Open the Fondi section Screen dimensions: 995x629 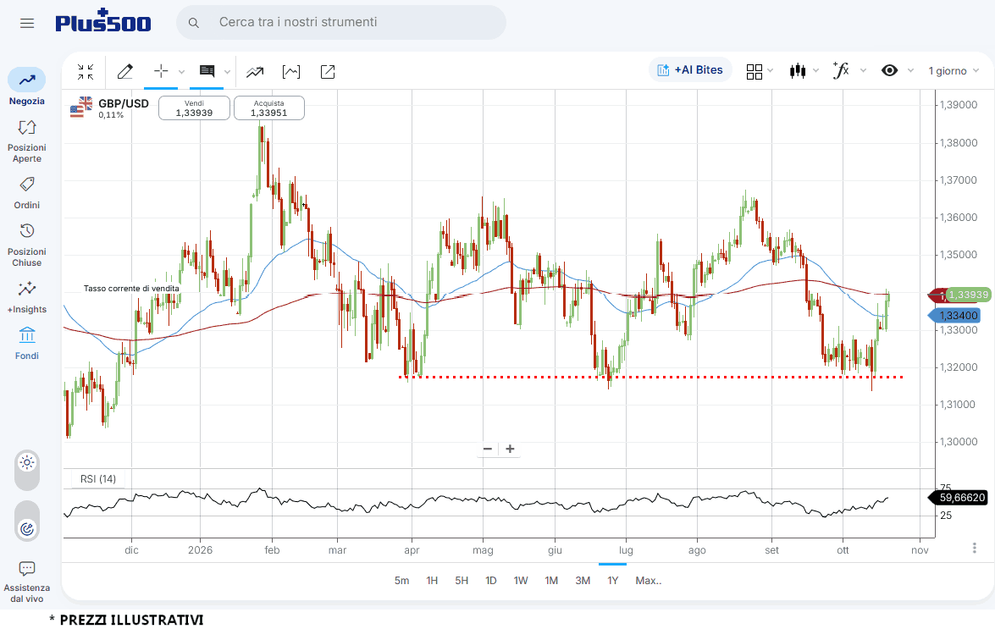point(26,344)
